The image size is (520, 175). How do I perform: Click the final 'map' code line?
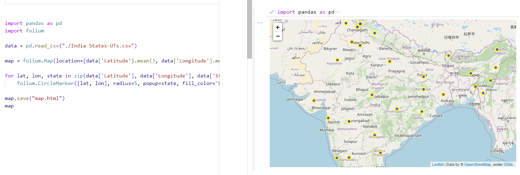[9, 106]
